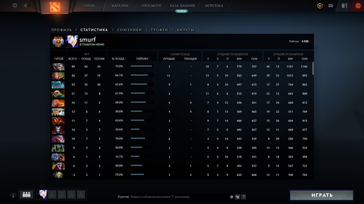Go forward with the right arrow

pyautogui.click(x=30, y=5)
